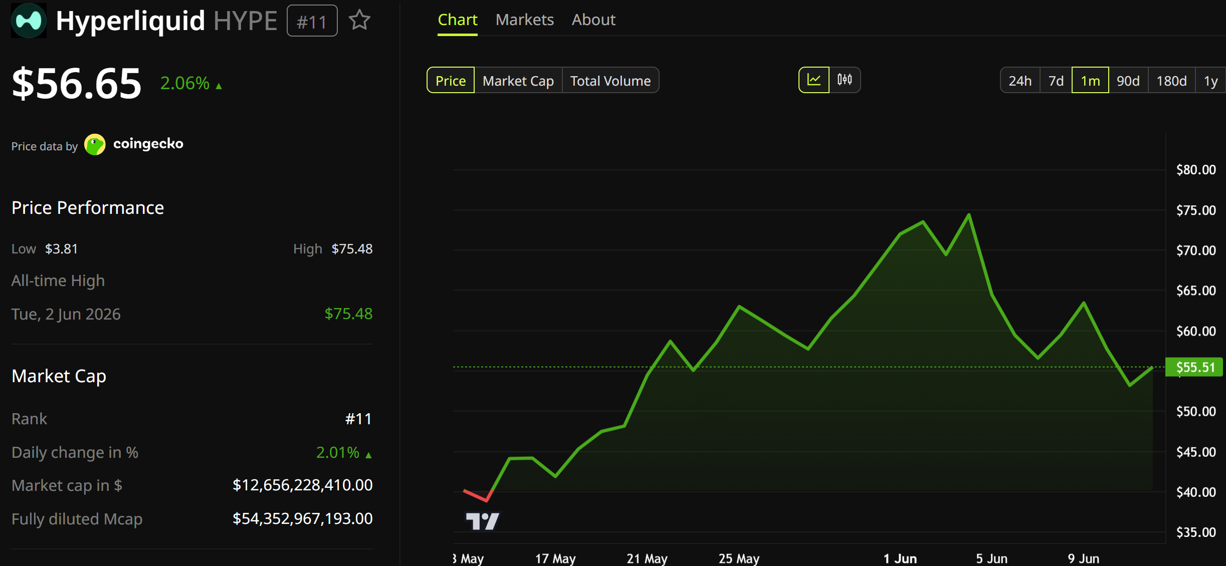
Task: Click the 2.06% change indicator
Action: (x=191, y=83)
